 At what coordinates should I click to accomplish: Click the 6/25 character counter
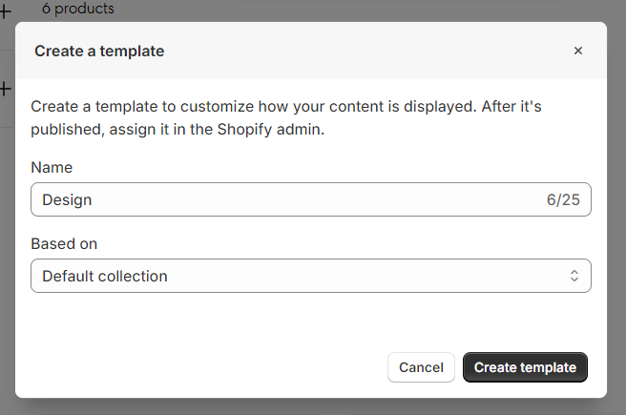563,199
